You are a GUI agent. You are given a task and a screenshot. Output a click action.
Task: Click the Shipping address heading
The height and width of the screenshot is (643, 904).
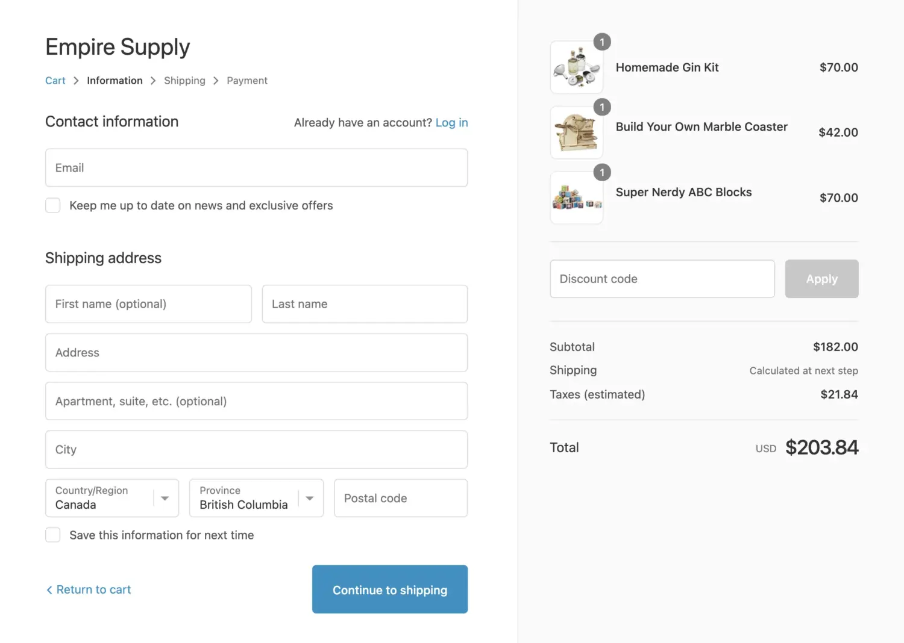(103, 258)
